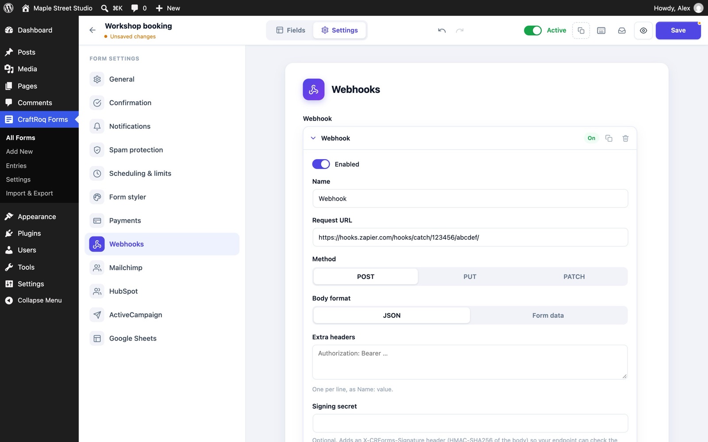Open the search ⌘K in admin bar
This screenshot has width=708, height=442.
(x=112, y=8)
